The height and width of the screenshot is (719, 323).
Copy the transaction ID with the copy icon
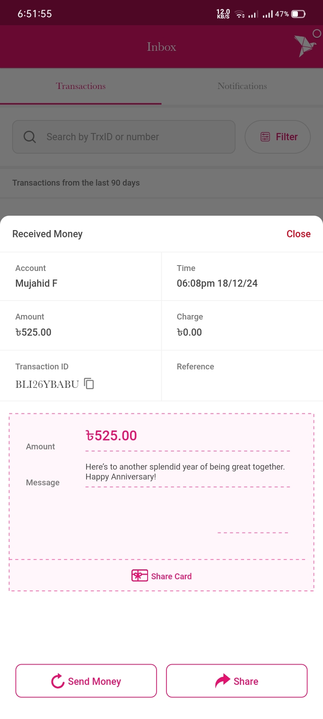(89, 383)
